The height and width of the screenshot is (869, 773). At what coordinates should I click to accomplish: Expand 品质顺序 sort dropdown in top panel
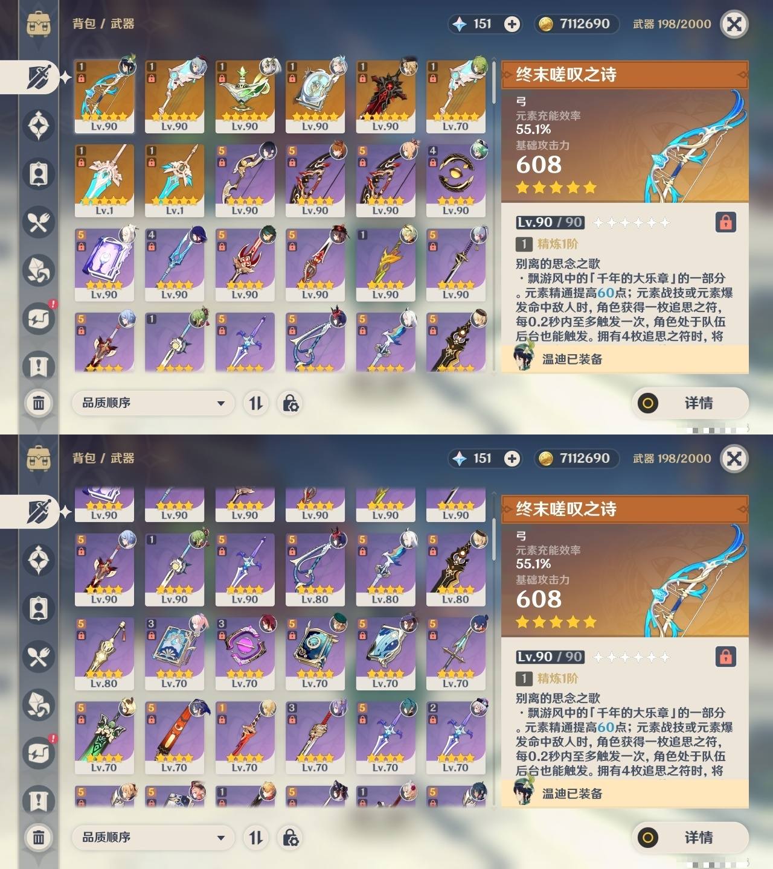[x=153, y=403]
